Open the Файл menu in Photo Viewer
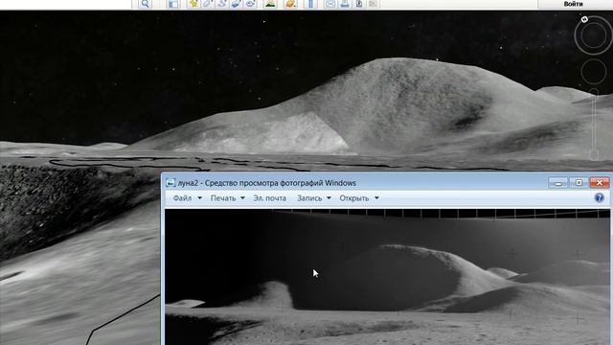 point(188,198)
